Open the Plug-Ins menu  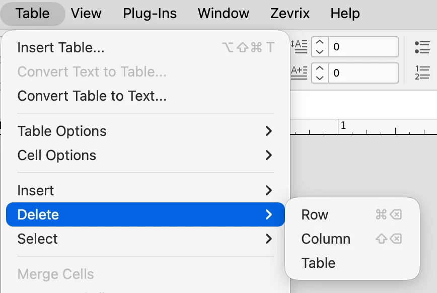[x=150, y=14]
